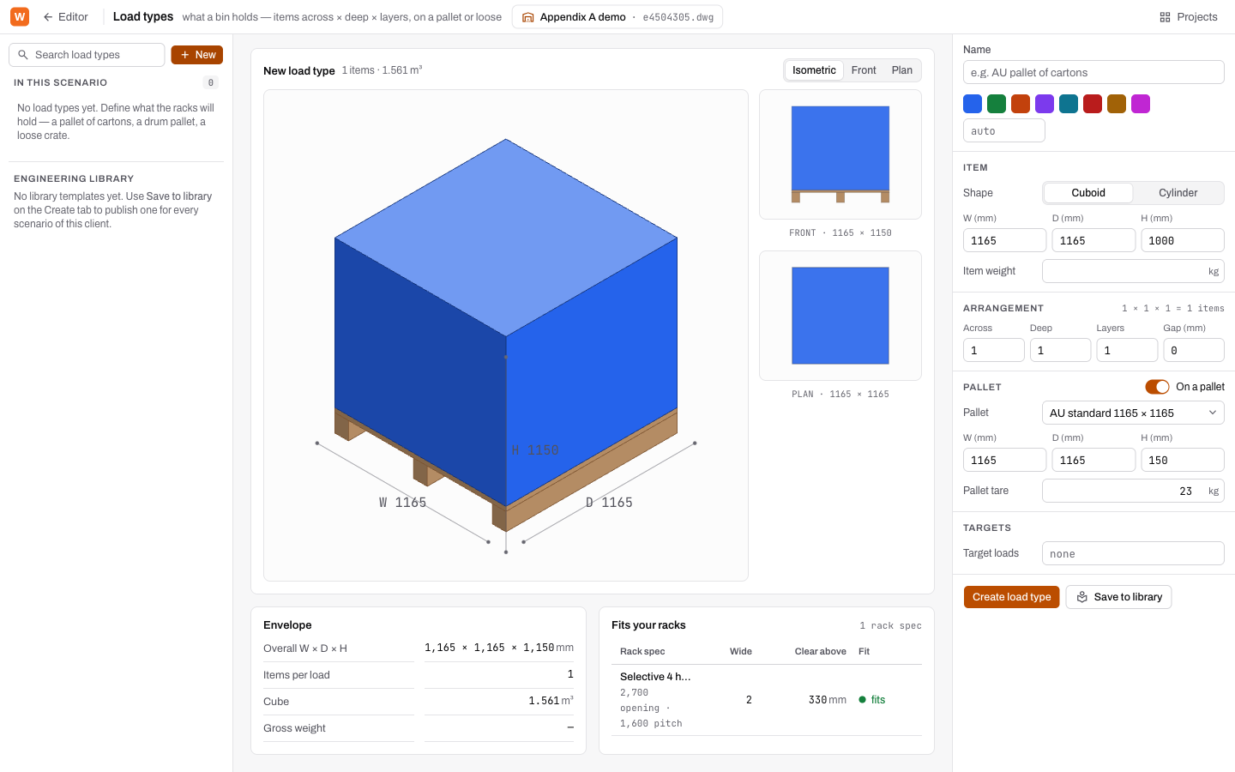Open the Appendix A demo drawing selector

click(x=617, y=16)
